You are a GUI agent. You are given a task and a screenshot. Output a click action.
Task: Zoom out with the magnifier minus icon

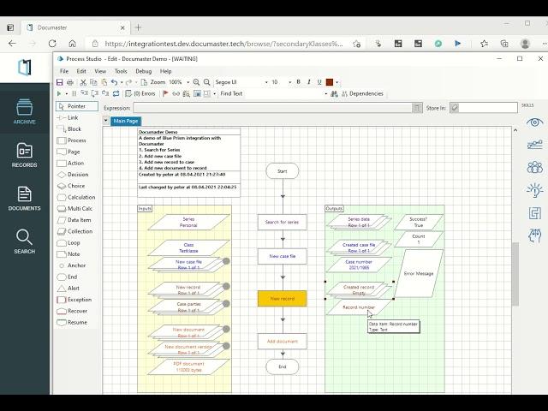pyautogui.click(x=207, y=82)
